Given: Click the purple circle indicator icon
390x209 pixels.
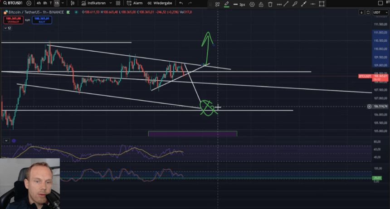Looking at the screenshot, I should 14,141.
